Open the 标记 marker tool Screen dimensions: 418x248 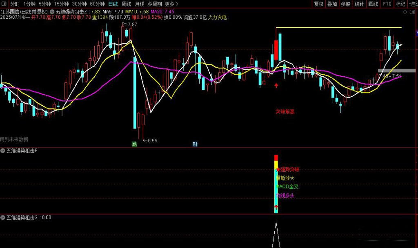click(x=400, y=4)
